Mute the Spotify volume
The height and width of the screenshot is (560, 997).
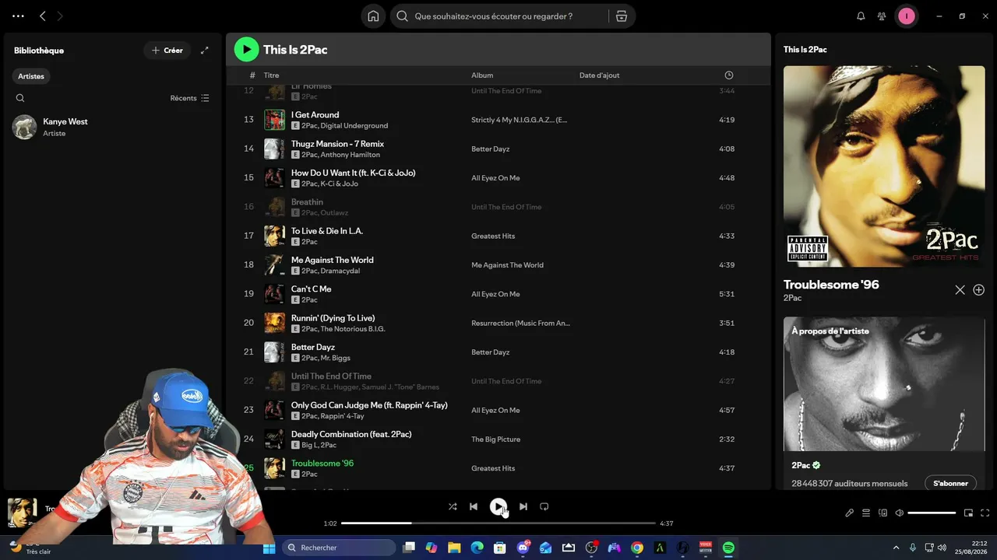[x=900, y=513]
